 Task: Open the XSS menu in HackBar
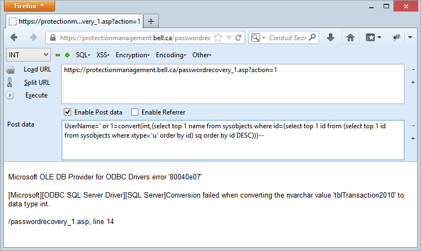click(x=103, y=55)
